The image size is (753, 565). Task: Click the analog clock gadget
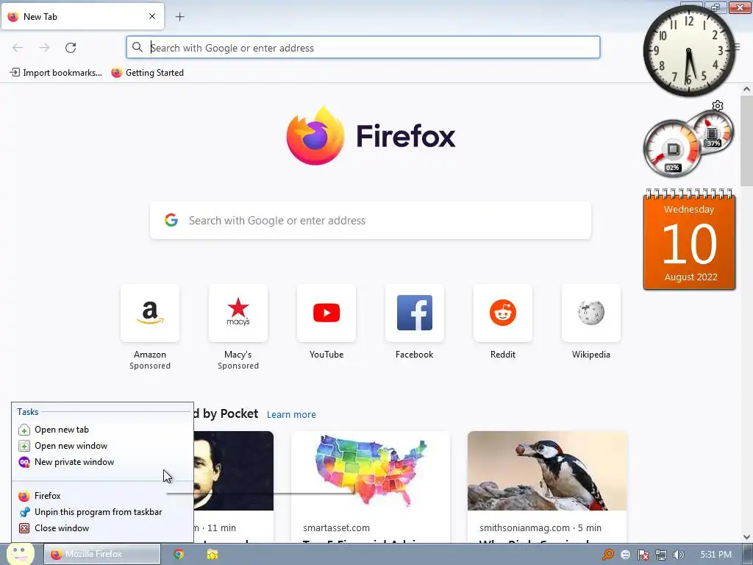tap(688, 51)
